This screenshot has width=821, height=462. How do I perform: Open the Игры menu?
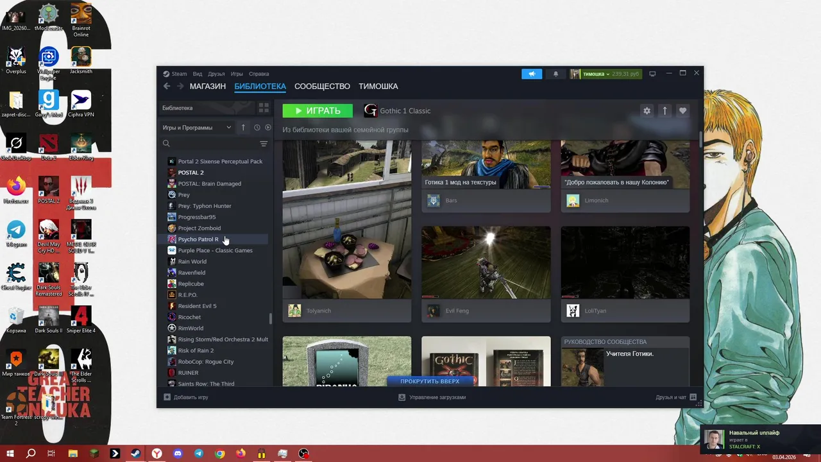(237, 74)
